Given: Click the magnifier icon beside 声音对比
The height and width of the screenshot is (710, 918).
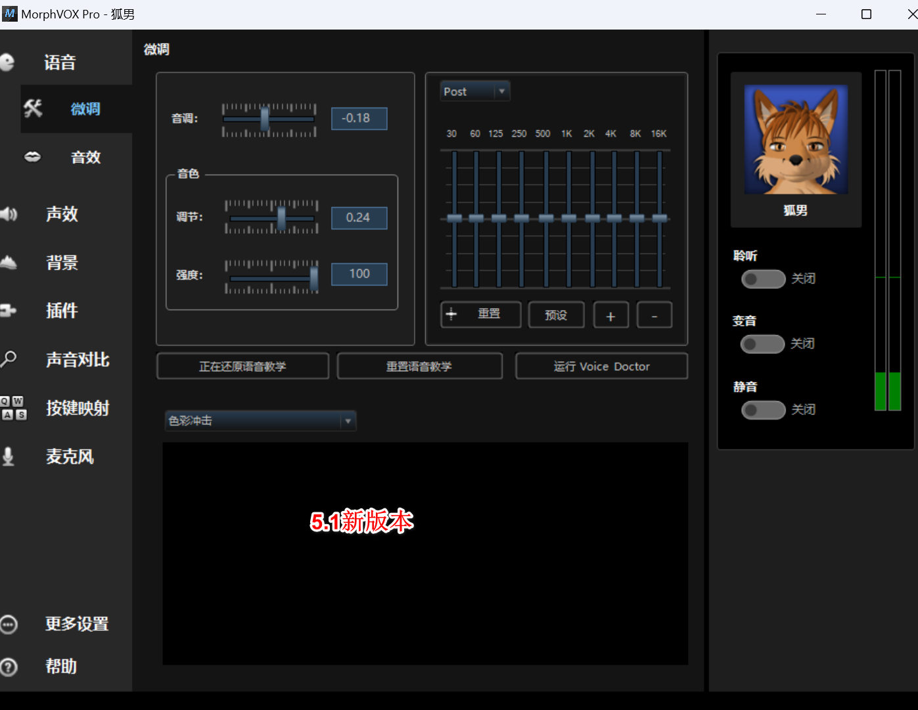Looking at the screenshot, I should pyautogui.click(x=9, y=359).
